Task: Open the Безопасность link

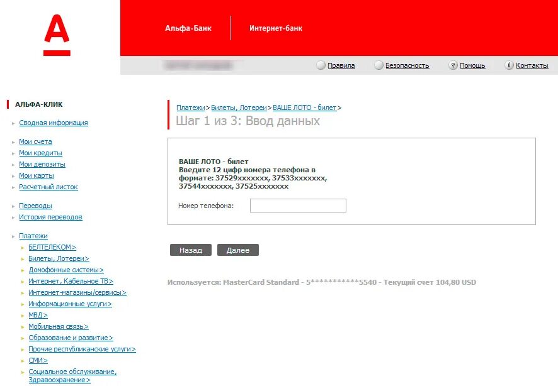Action: [x=407, y=65]
